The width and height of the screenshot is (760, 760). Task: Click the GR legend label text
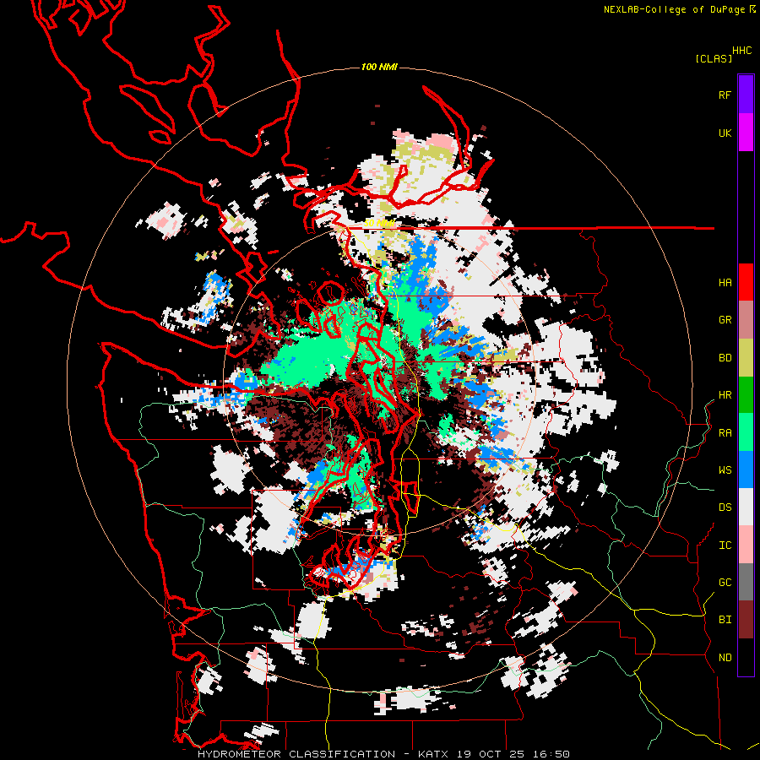725,320
